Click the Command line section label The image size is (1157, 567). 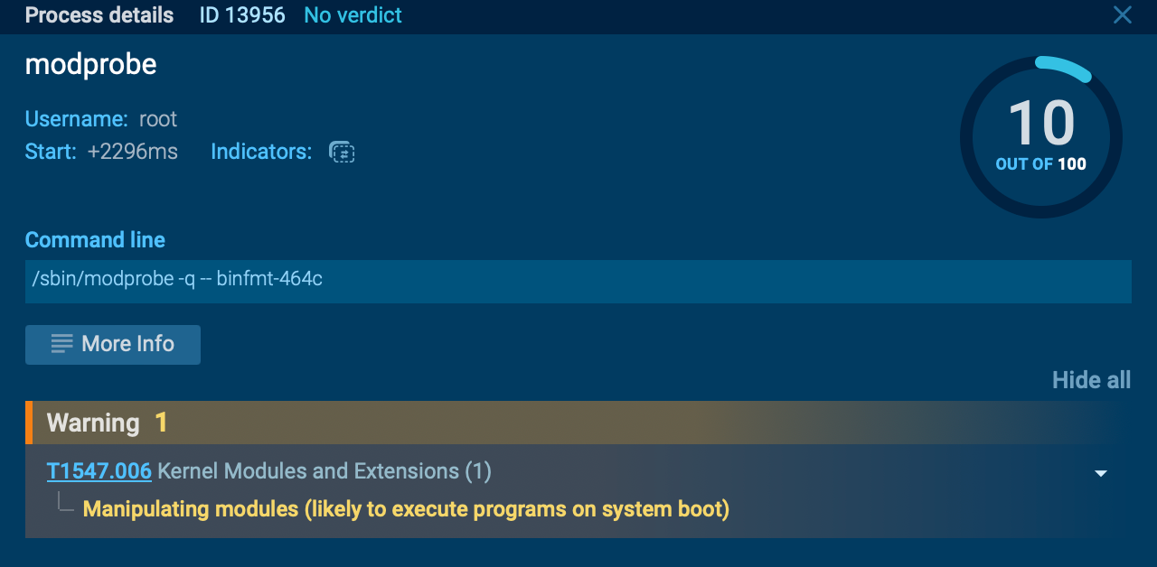coord(95,240)
